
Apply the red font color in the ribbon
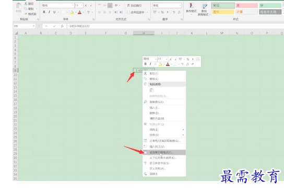[79, 13]
